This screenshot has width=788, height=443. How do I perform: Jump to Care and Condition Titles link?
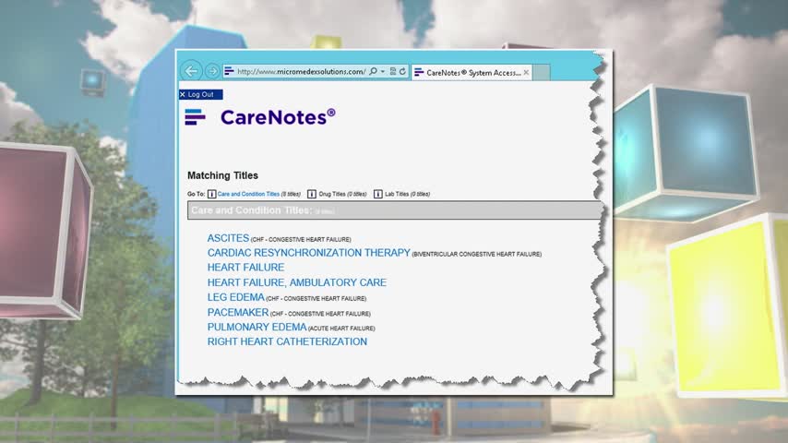point(248,194)
